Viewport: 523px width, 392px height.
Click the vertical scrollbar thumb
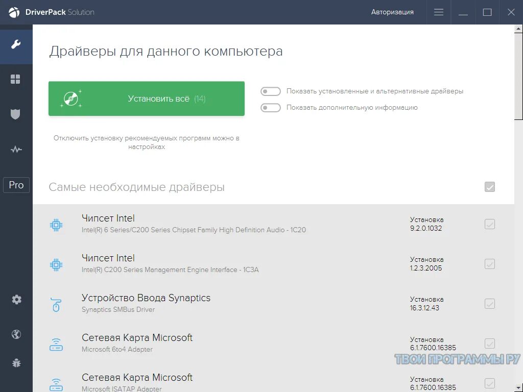click(x=519, y=76)
